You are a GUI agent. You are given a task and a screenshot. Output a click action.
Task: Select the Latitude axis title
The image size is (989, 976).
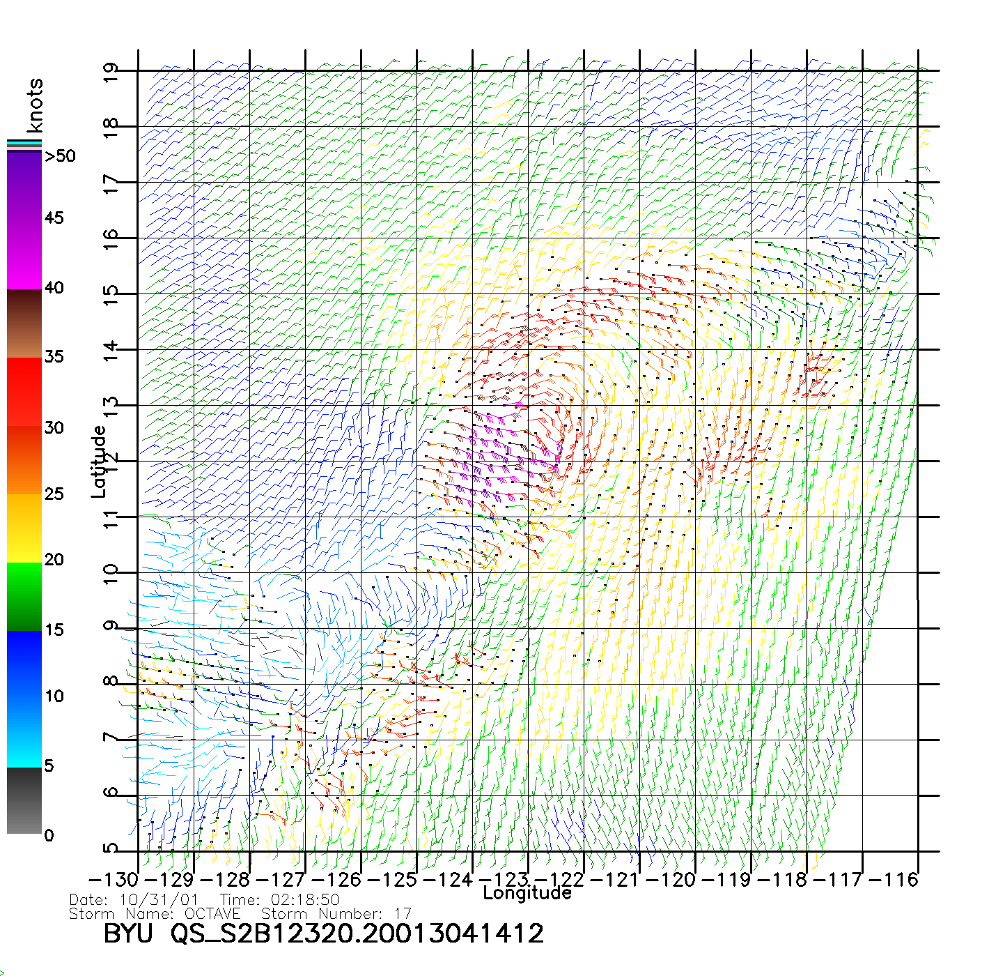click(99, 461)
